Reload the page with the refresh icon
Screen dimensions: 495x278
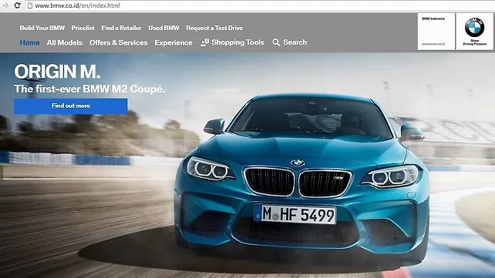(x=18, y=5)
